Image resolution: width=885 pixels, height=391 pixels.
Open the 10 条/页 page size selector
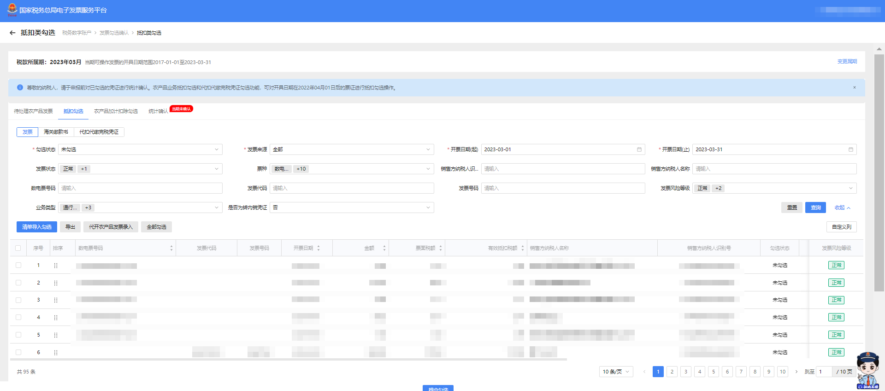(616, 372)
